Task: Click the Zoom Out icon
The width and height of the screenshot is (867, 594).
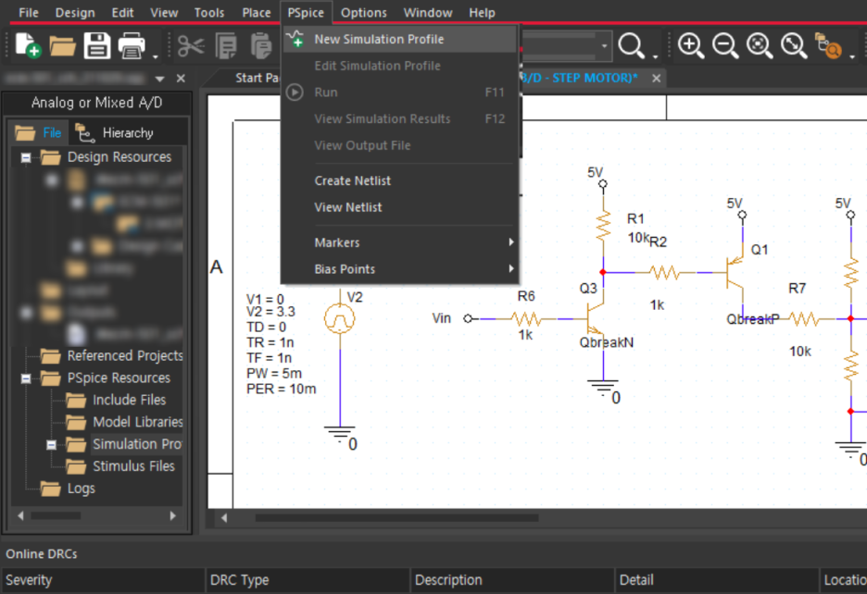Action: point(725,46)
